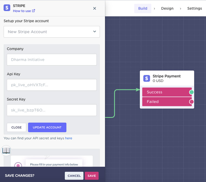Switch to the Design tab
The image size is (206, 182).
[x=167, y=9]
